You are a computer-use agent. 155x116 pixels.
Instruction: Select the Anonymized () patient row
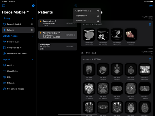click(x=58, y=23)
